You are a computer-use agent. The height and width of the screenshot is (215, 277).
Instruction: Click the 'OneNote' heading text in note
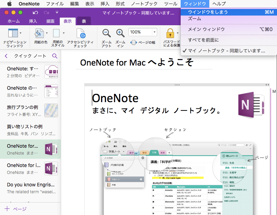point(115,98)
